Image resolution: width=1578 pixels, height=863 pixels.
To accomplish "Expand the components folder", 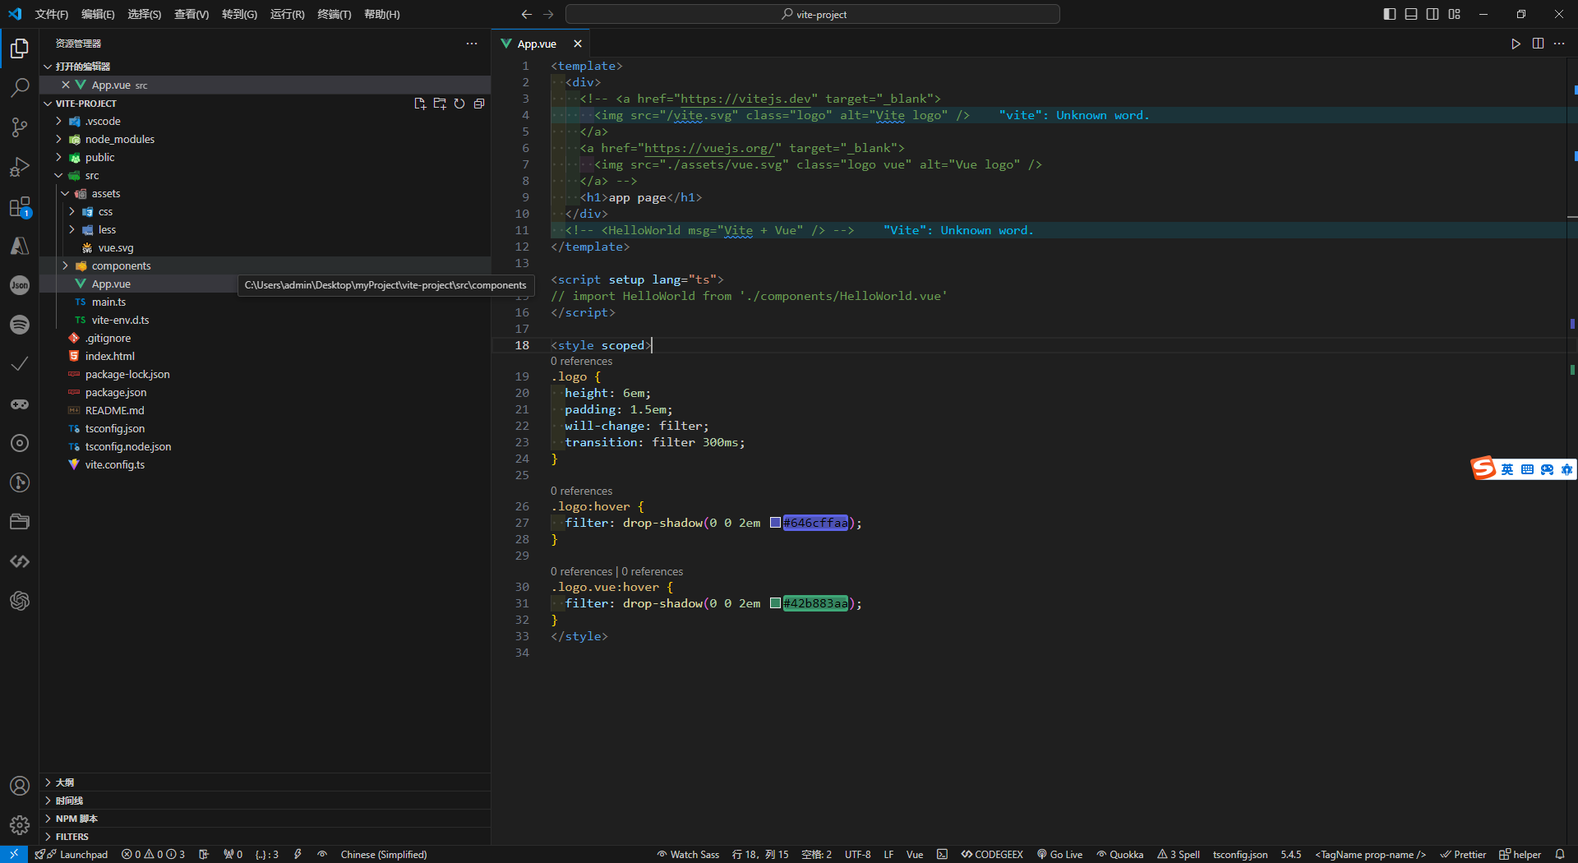I will click(121, 266).
